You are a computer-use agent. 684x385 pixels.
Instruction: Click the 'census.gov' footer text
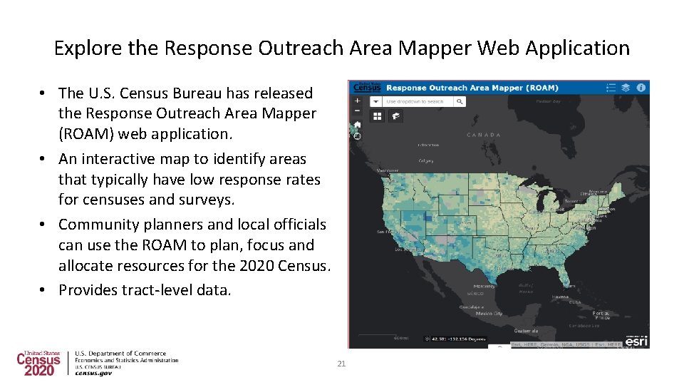click(93, 373)
